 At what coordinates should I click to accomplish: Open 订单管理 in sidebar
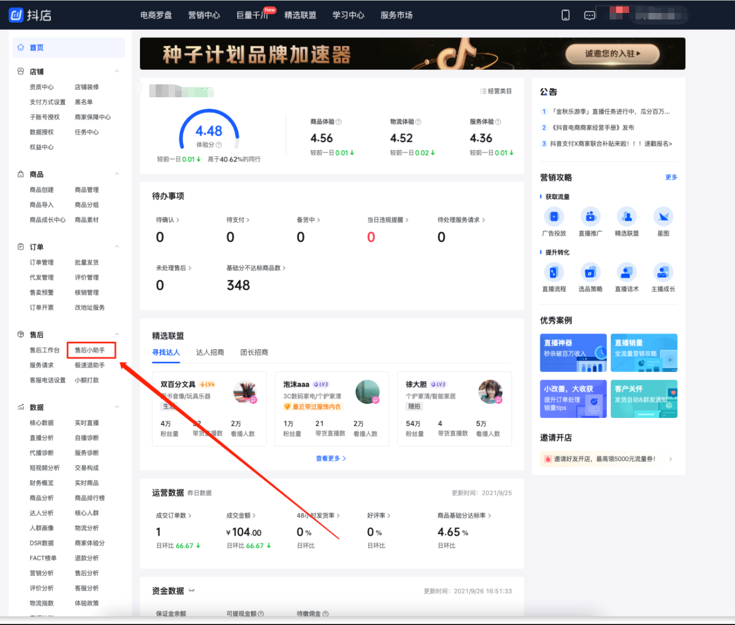[42, 262]
